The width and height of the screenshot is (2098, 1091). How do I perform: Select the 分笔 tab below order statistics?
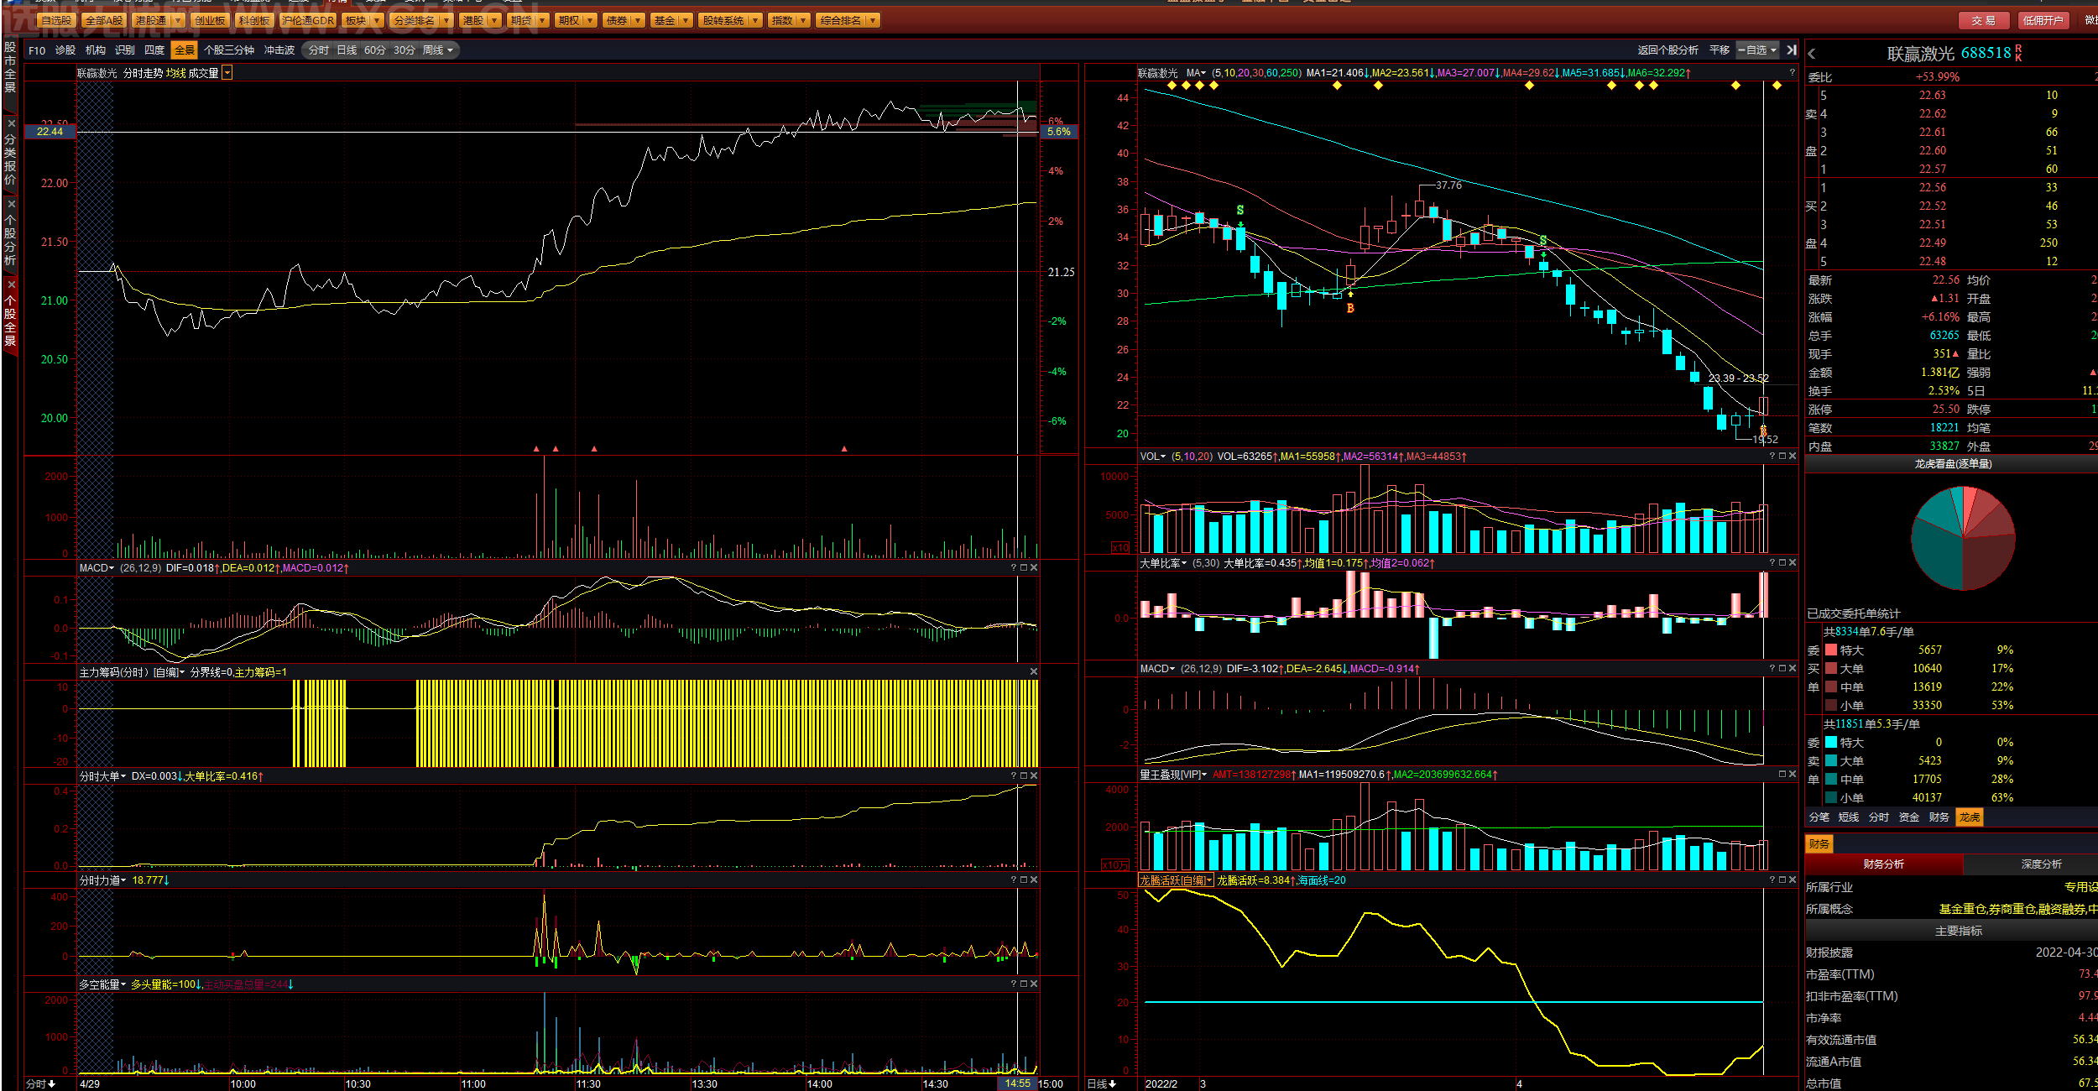click(1819, 817)
